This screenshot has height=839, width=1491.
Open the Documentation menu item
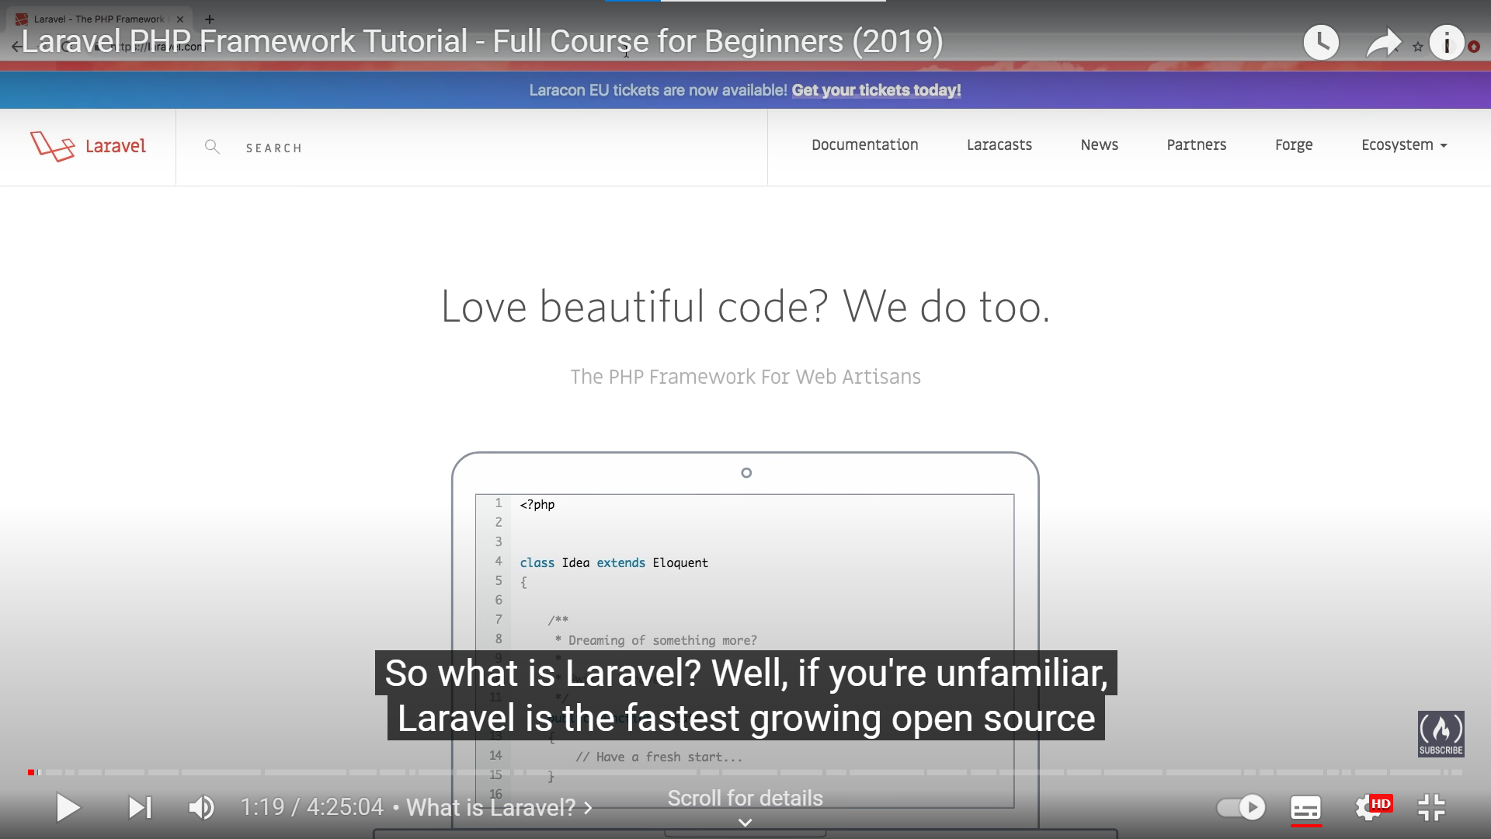point(864,144)
